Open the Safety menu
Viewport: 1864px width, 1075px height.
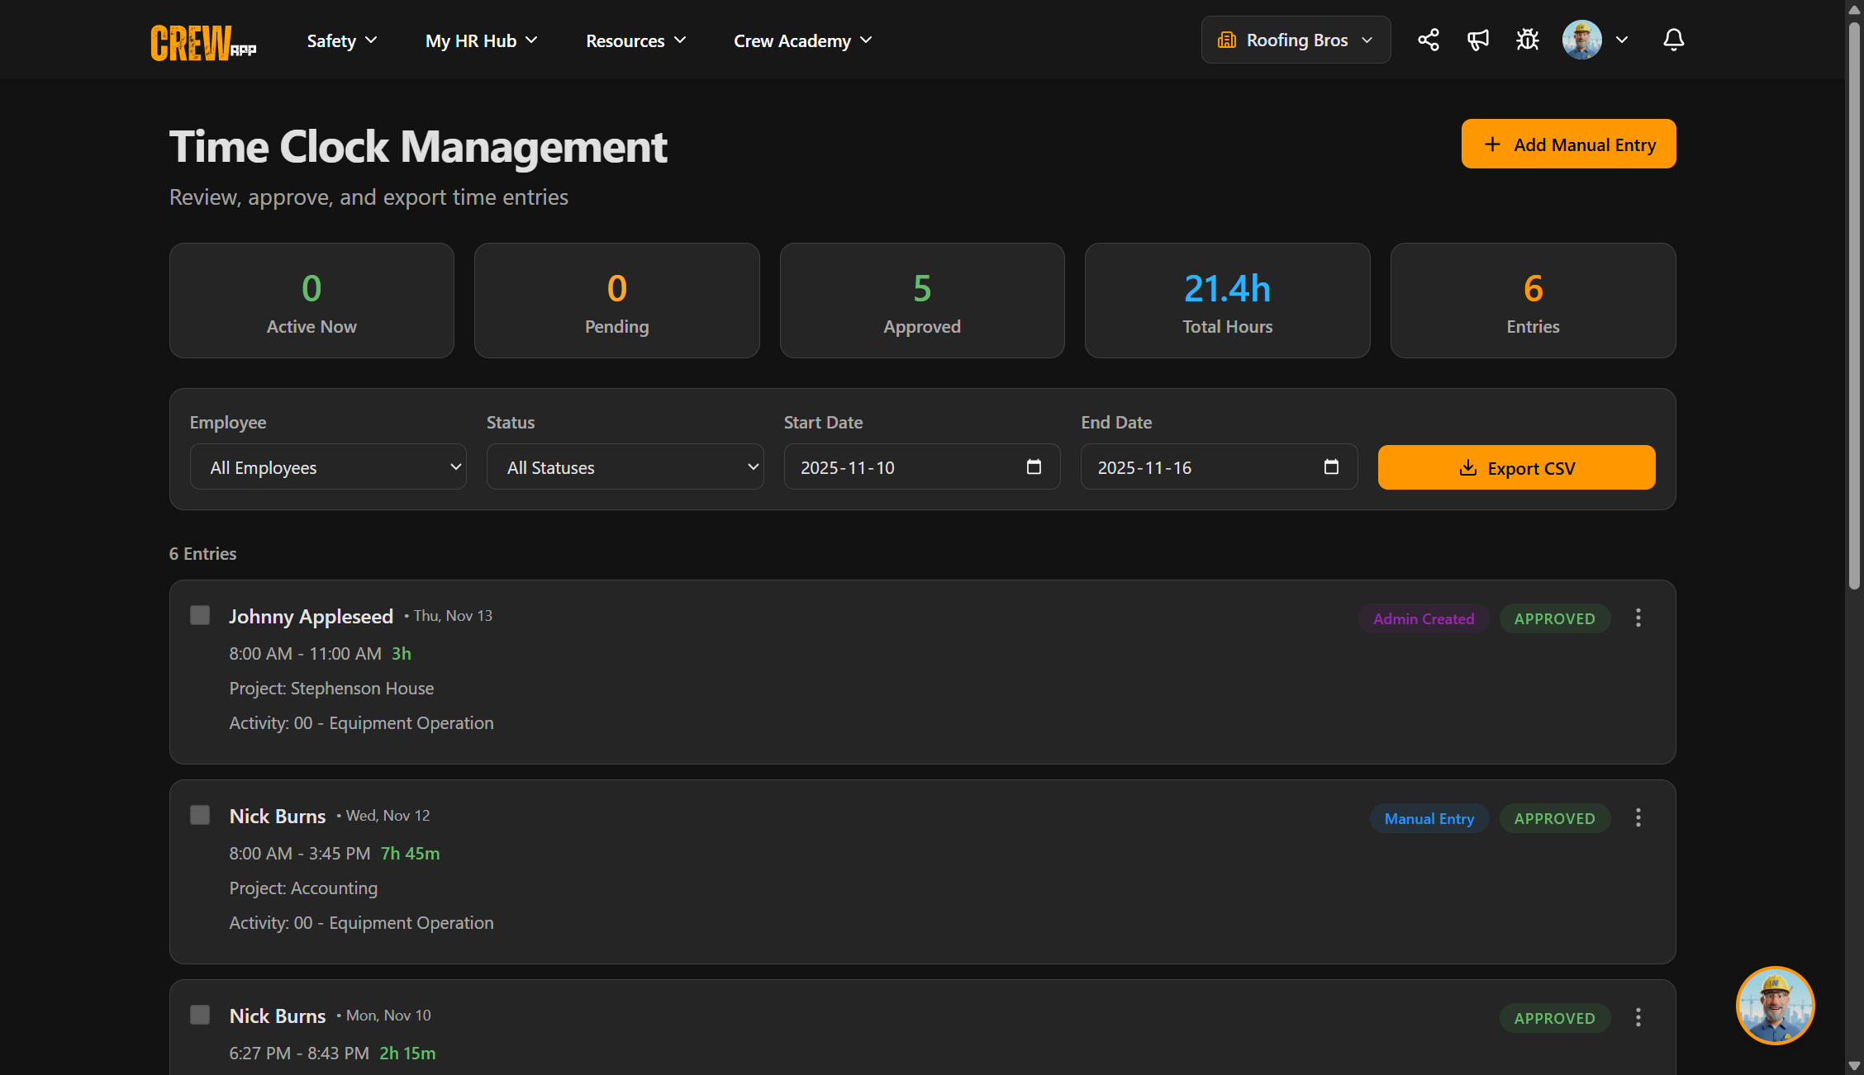(340, 40)
